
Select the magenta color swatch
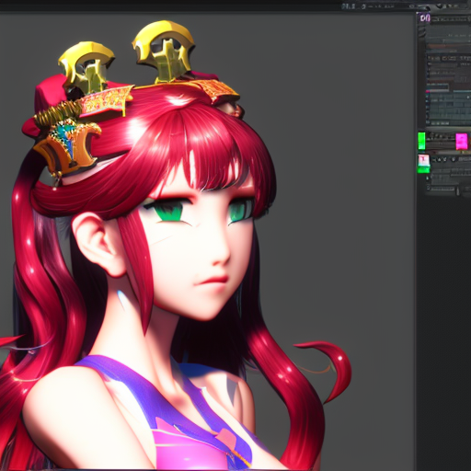click(462, 142)
